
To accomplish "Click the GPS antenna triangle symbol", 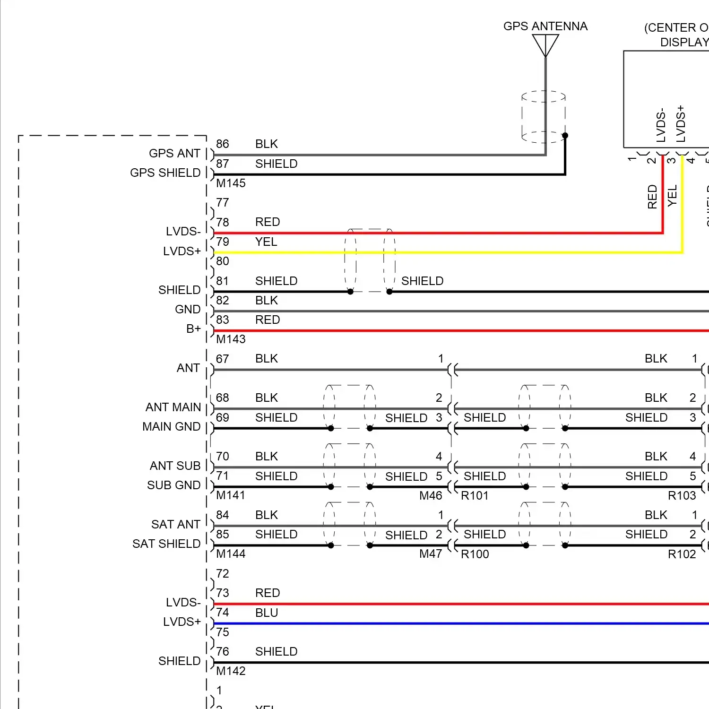I will [x=545, y=46].
